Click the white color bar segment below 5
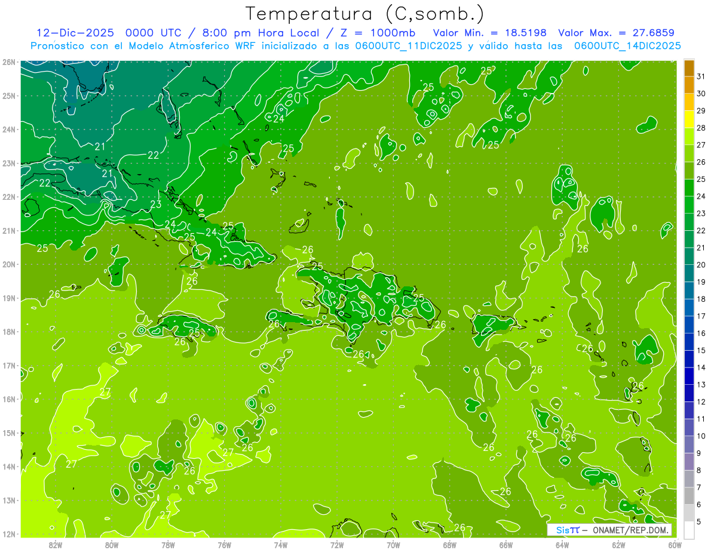Viewport: 717px width, 553px height. coord(689,530)
